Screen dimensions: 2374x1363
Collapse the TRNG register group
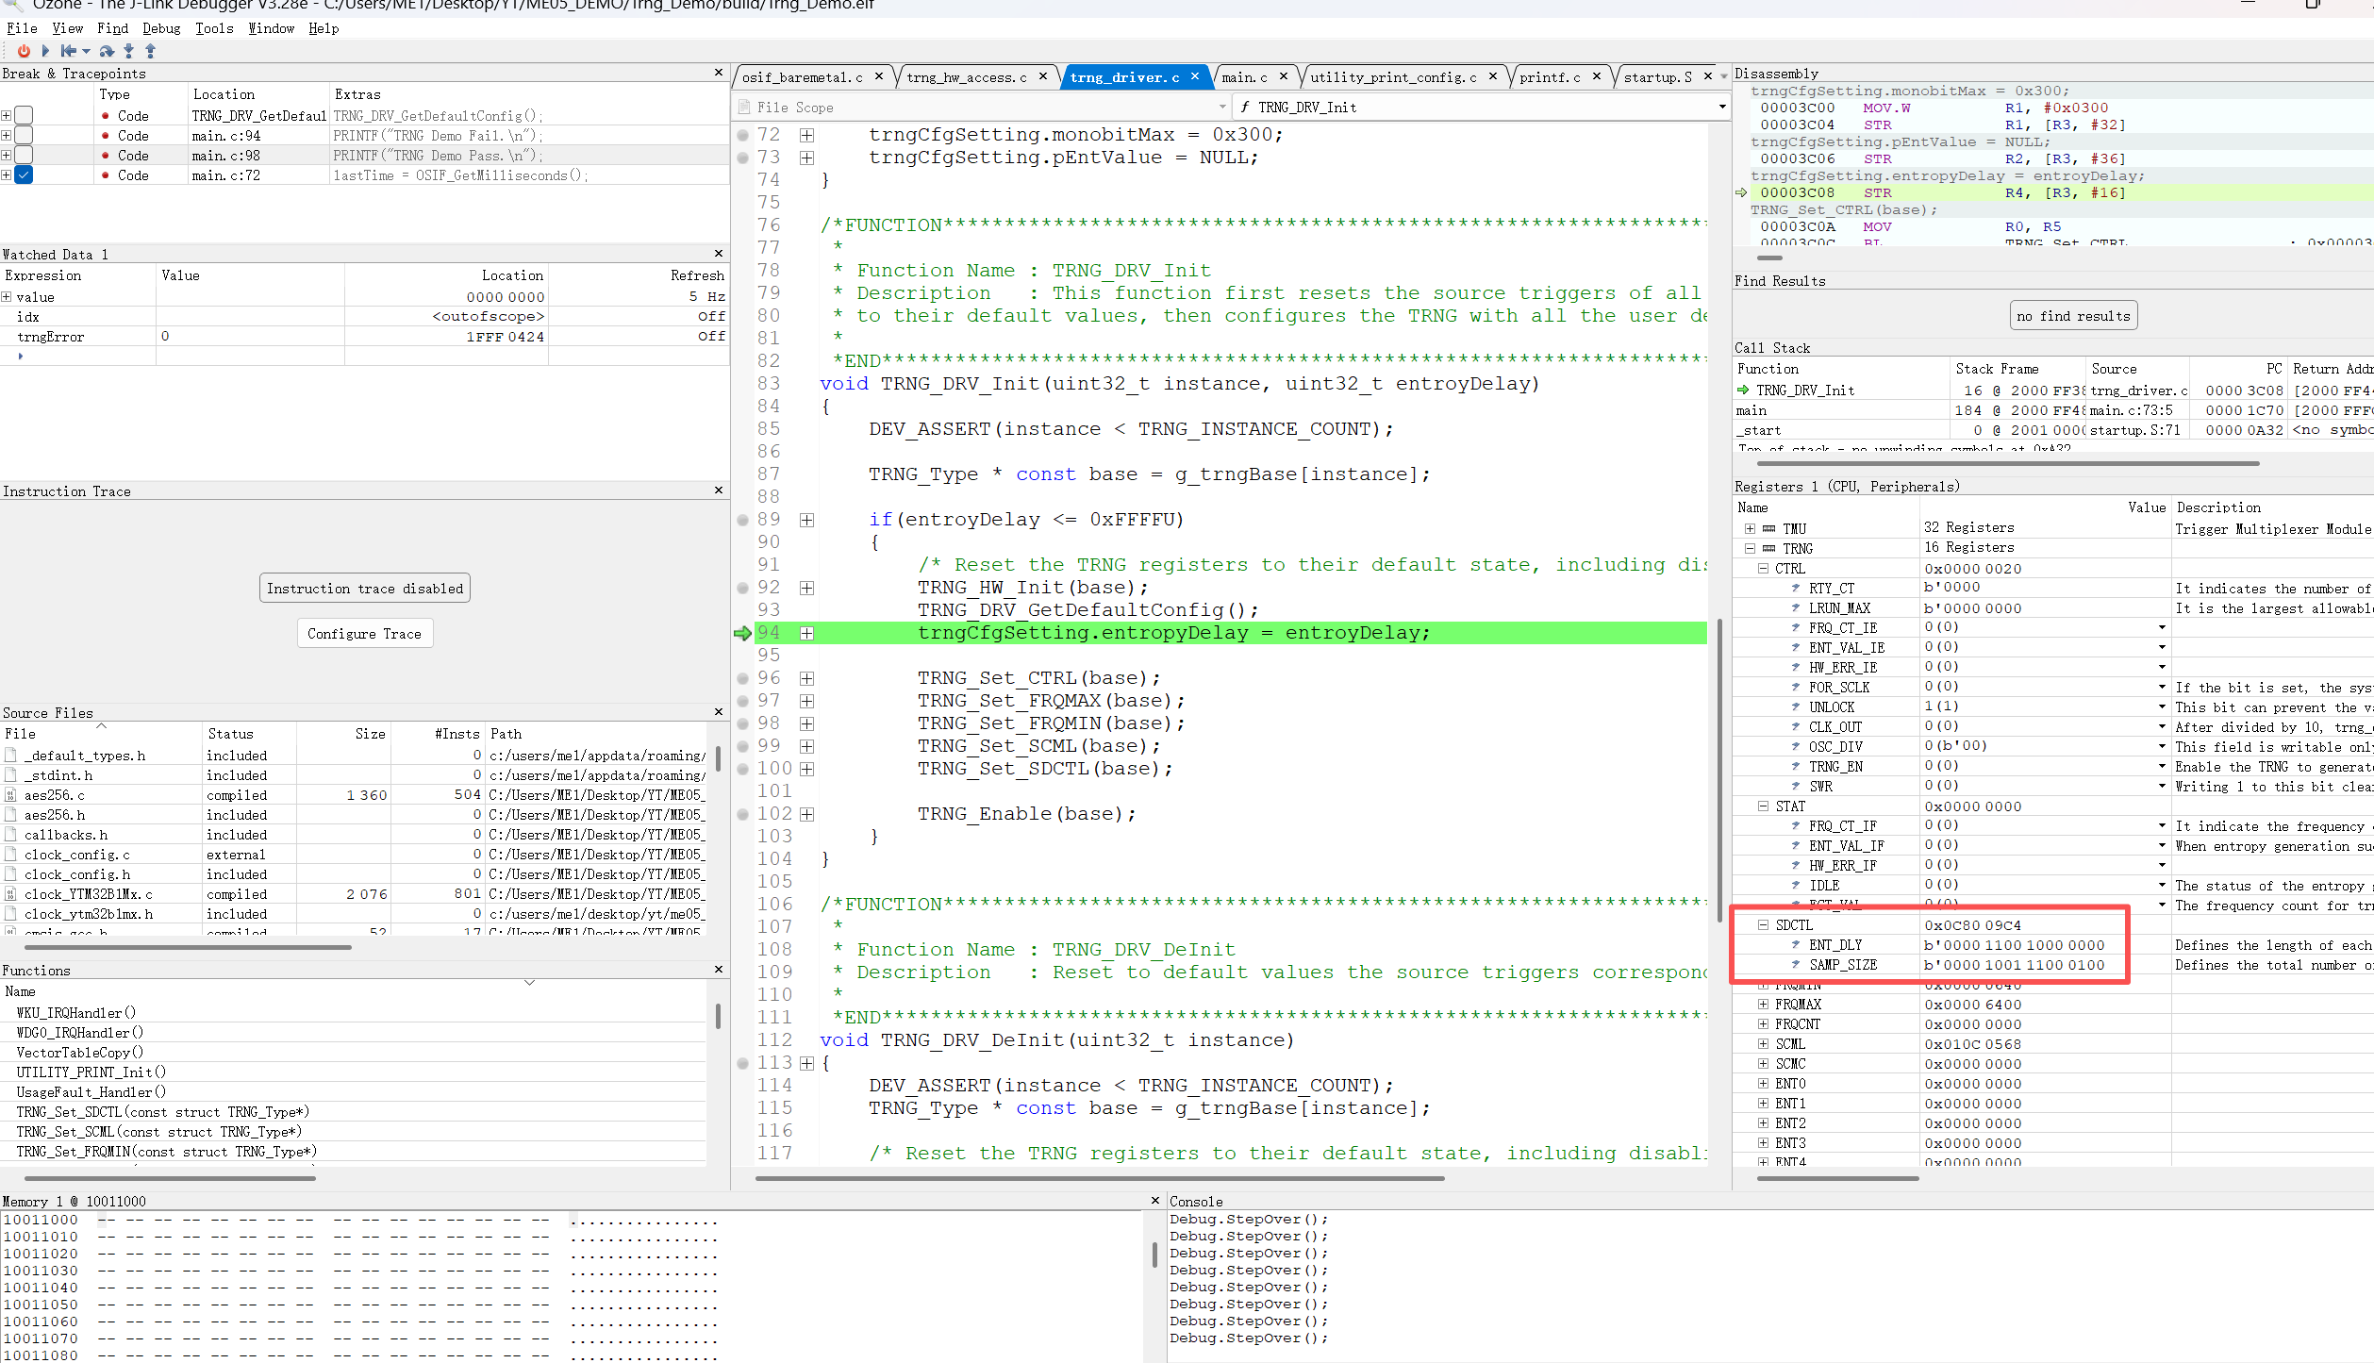point(1750,548)
